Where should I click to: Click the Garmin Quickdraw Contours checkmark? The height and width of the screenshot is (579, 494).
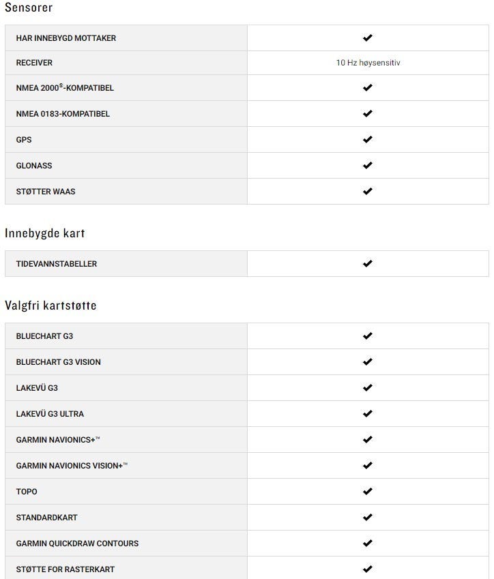coord(368,544)
